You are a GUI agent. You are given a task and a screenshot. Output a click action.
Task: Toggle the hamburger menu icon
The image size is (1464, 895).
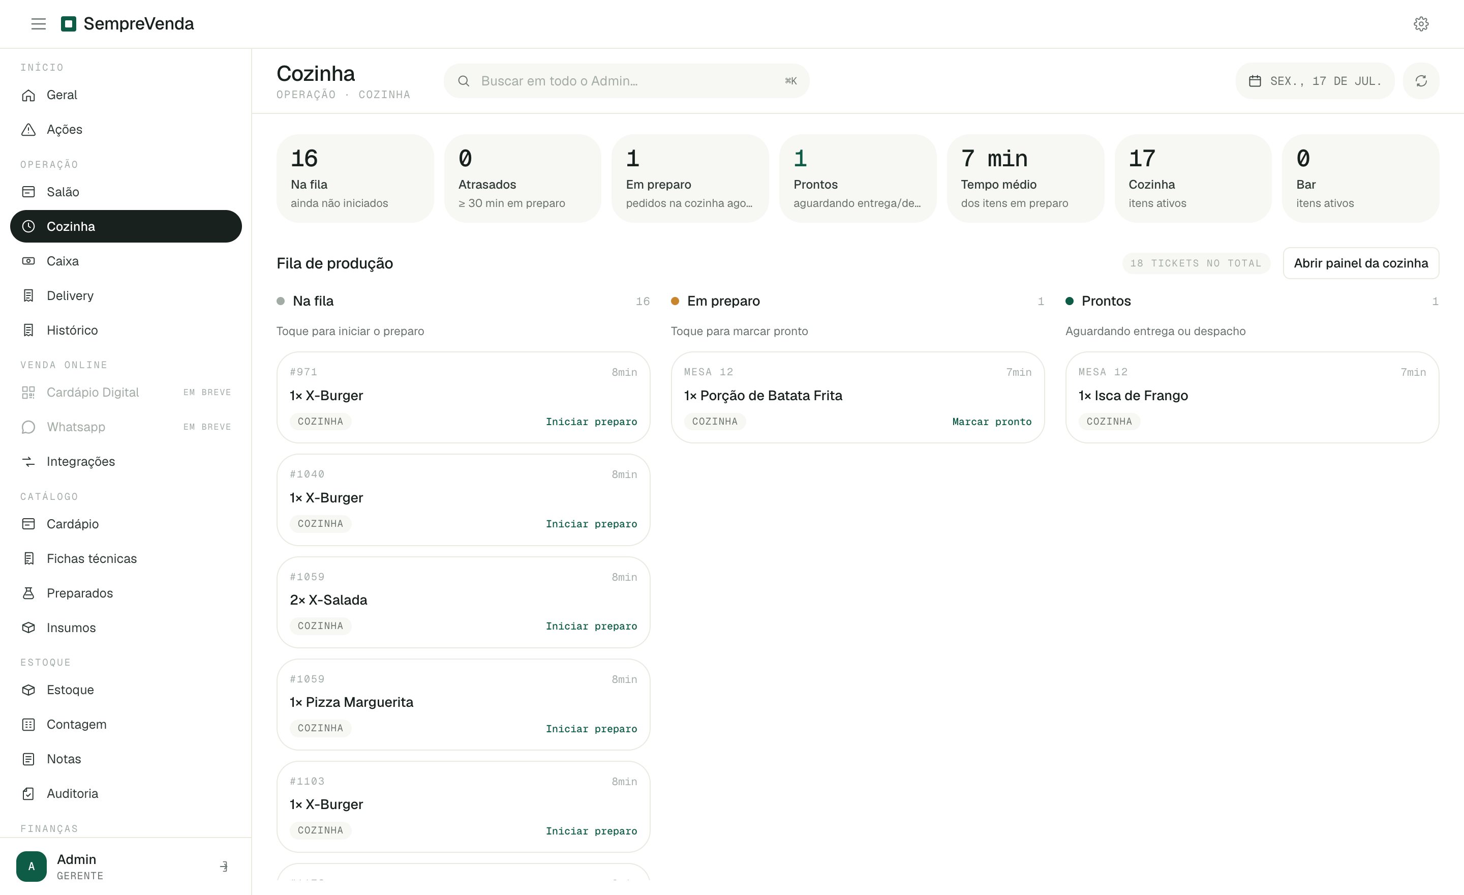click(39, 24)
